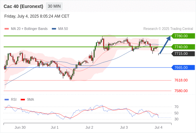This screenshot has height=133, width=196.
Task: Click the Jul 4 date marker
Action: coord(158,127)
